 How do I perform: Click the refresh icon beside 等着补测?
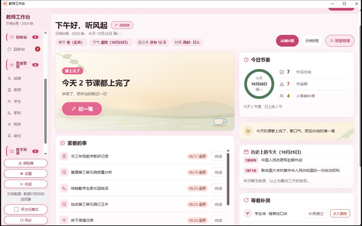click(x=246, y=200)
